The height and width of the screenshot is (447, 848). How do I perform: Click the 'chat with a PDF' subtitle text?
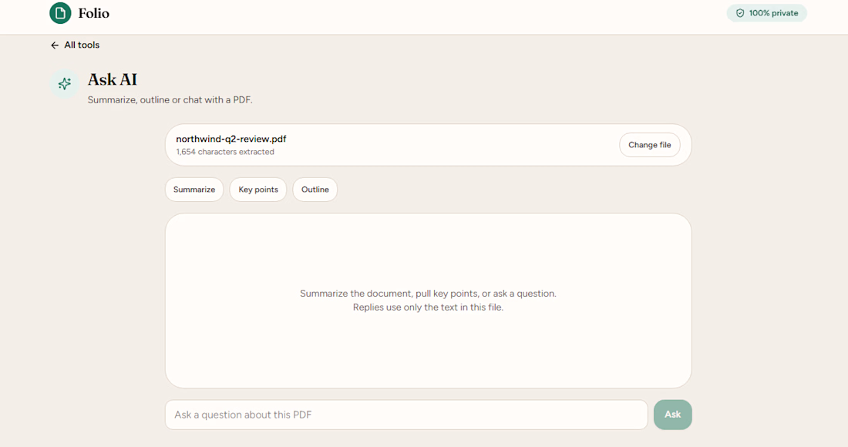coord(219,100)
